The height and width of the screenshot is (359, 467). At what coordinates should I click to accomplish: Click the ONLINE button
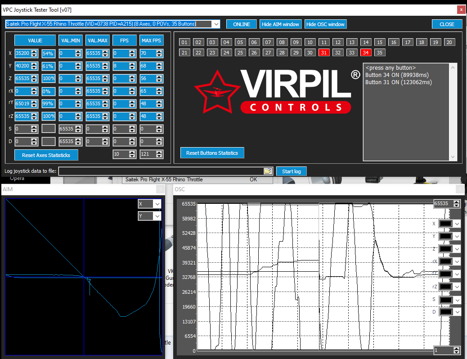click(x=241, y=24)
